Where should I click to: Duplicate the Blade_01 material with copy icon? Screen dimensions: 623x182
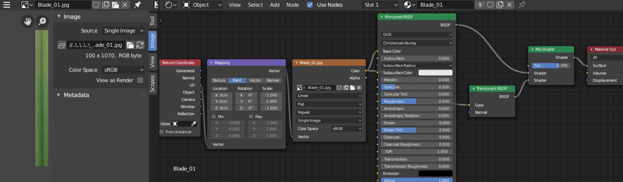[500, 5]
